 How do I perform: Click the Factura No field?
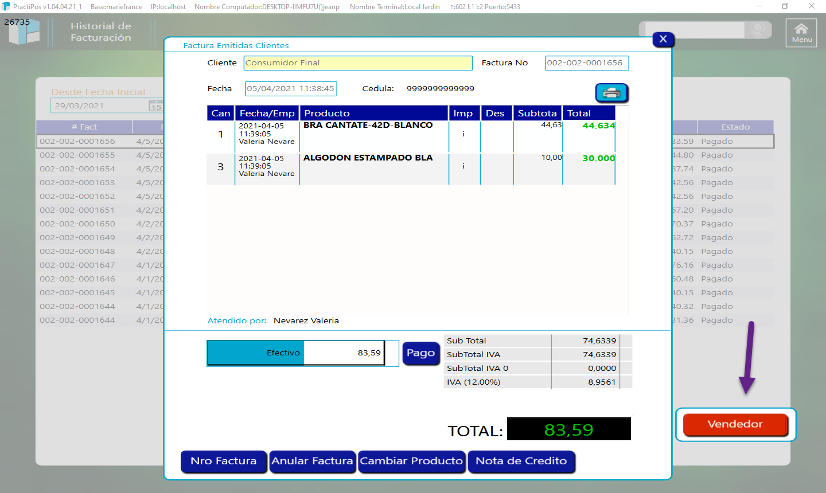click(x=586, y=63)
